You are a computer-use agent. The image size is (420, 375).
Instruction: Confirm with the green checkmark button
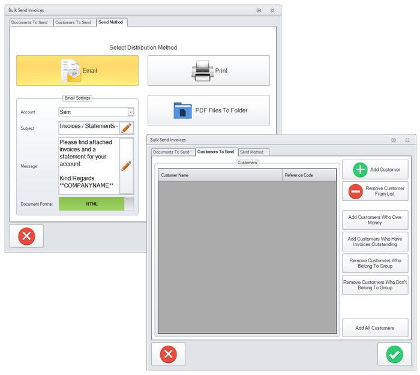tap(394, 354)
